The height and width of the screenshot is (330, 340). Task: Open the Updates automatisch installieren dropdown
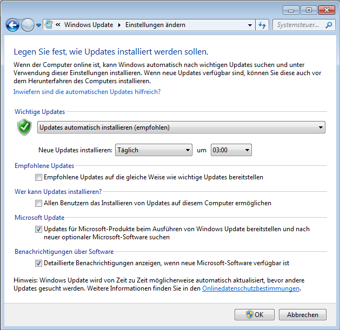point(181,127)
